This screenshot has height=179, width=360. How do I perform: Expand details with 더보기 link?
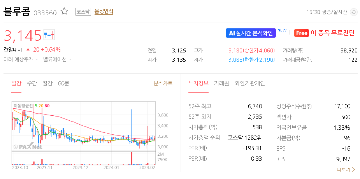[346, 170]
